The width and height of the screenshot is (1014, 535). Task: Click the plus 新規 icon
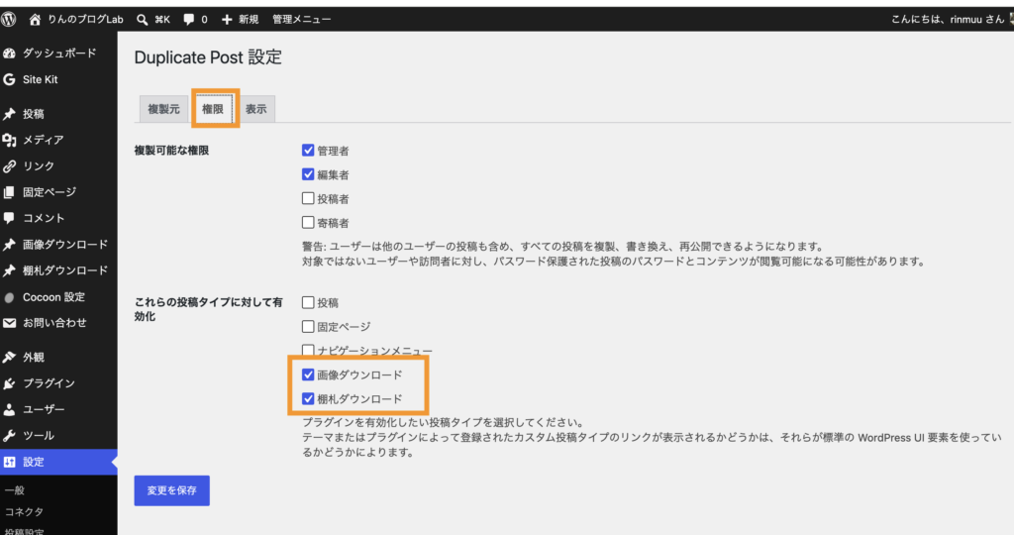tap(227, 20)
